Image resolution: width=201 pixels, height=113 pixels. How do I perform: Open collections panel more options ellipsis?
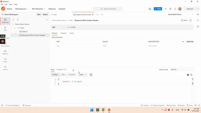tap(47, 20)
